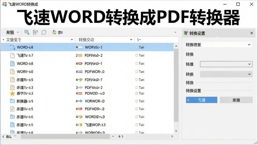The height and width of the screenshot is (145, 258).
Task: Open the white 转换 combo box in the settings panel
Action: click(x=226, y=64)
